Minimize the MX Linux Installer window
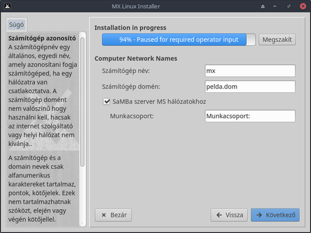Screen dimensions: 311x233 click(275, 6)
